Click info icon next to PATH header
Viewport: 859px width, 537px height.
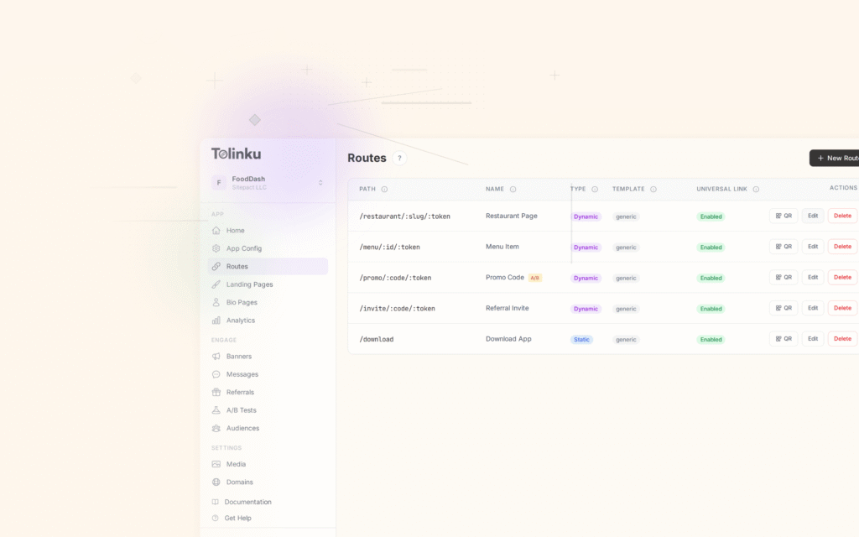384,190
